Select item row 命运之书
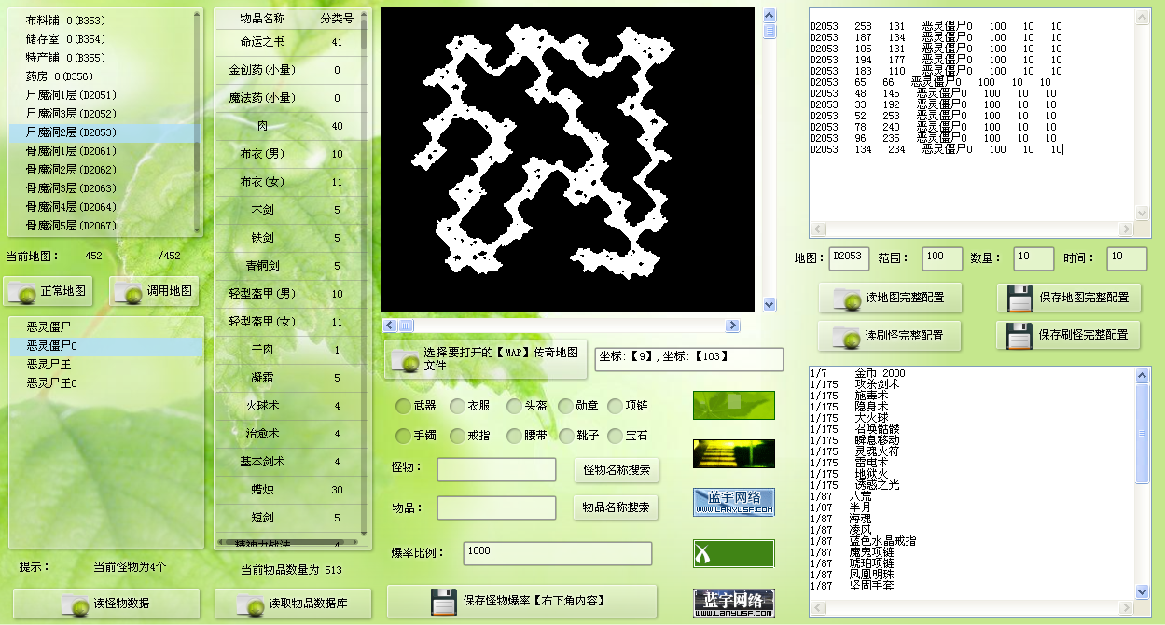 288,42
